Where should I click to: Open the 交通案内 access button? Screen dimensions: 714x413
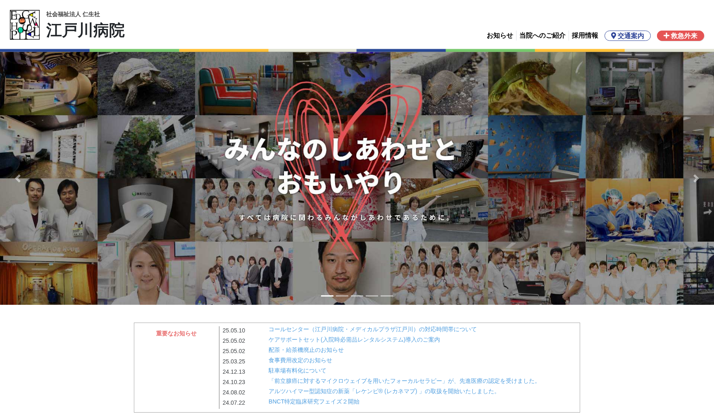[x=628, y=36]
